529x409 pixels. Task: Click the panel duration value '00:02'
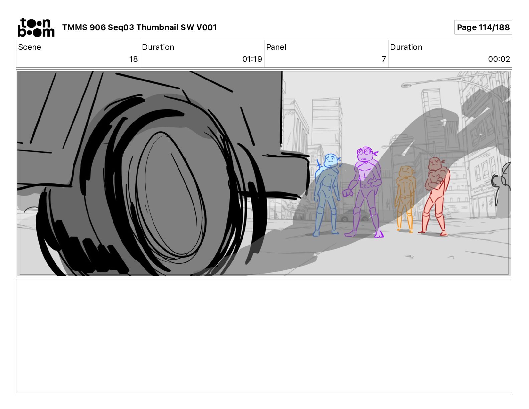pos(499,59)
